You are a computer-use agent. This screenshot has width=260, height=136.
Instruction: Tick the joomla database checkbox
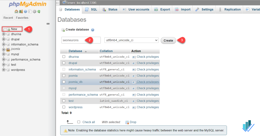pyautogui.click(x=64, y=76)
